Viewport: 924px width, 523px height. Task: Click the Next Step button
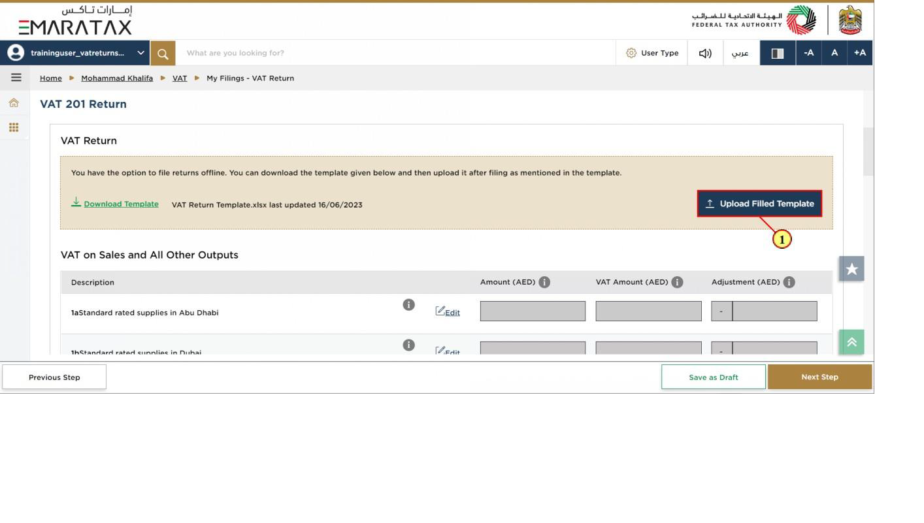(x=819, y=377)
